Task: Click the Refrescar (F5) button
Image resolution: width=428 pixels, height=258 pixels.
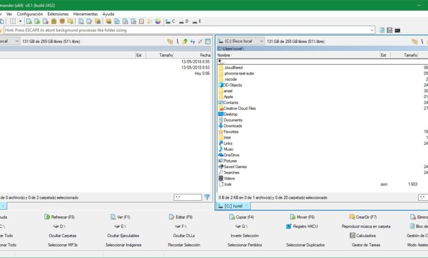Action: (x=59, y=217)
